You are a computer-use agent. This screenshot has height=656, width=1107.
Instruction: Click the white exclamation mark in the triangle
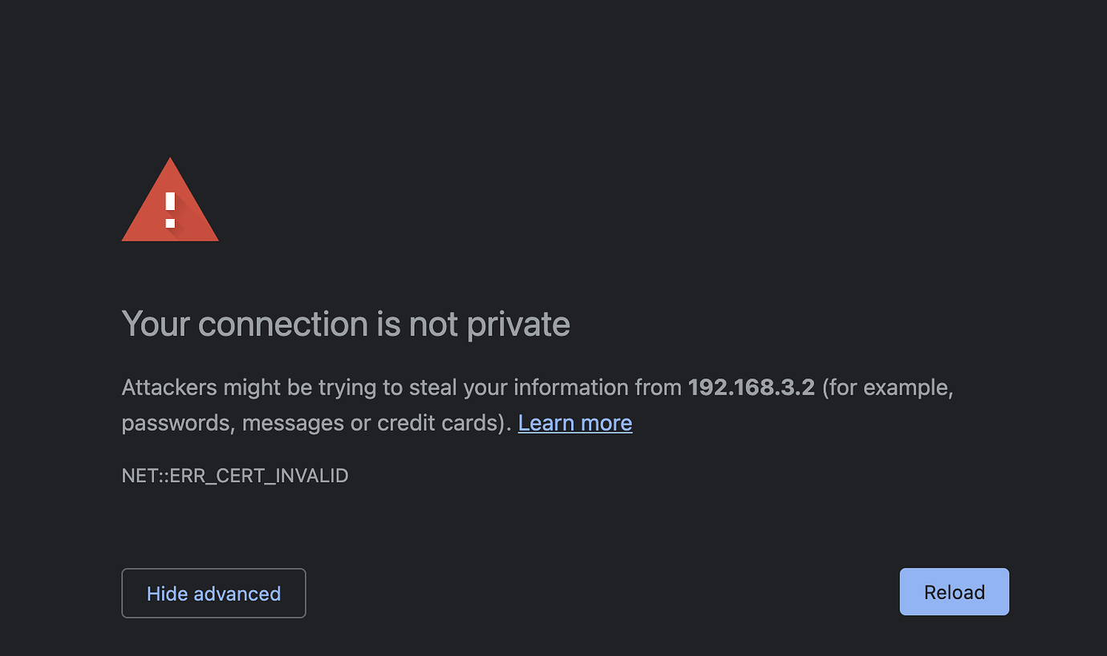(170, 210)
